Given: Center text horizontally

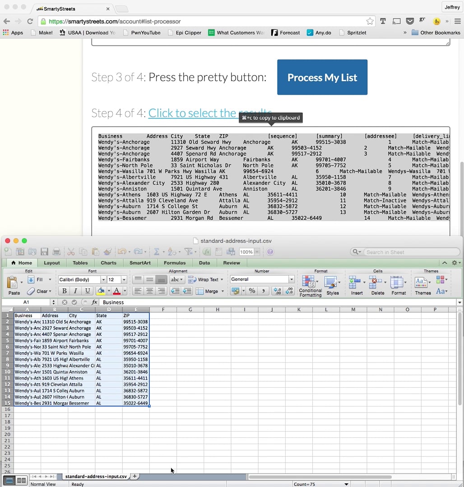Looking at the screenshot, I should (149, 291).
